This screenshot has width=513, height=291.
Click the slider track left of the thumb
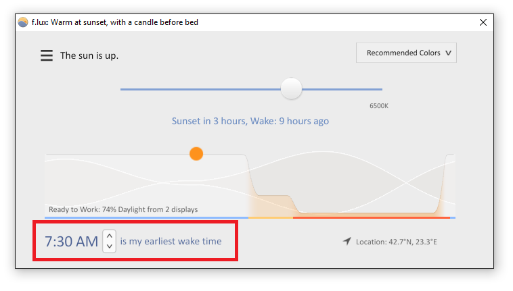[200, 89]
